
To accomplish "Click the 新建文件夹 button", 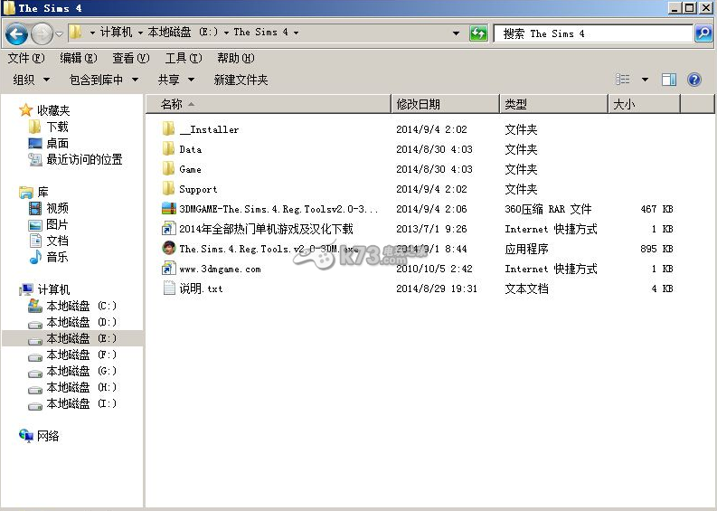I will coord(241,80).
